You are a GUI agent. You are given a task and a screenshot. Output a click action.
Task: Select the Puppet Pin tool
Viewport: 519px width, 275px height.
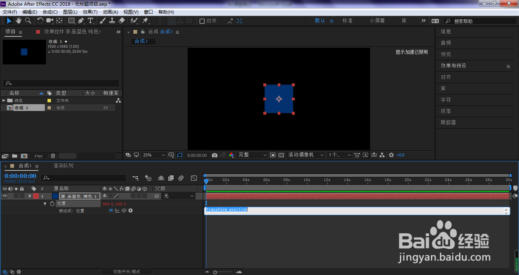145,20
